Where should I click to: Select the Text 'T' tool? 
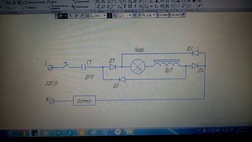click(x=125, y=6)
